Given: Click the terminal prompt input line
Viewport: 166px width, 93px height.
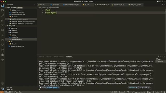Looking at the screenshot, I should pos(96,90).
